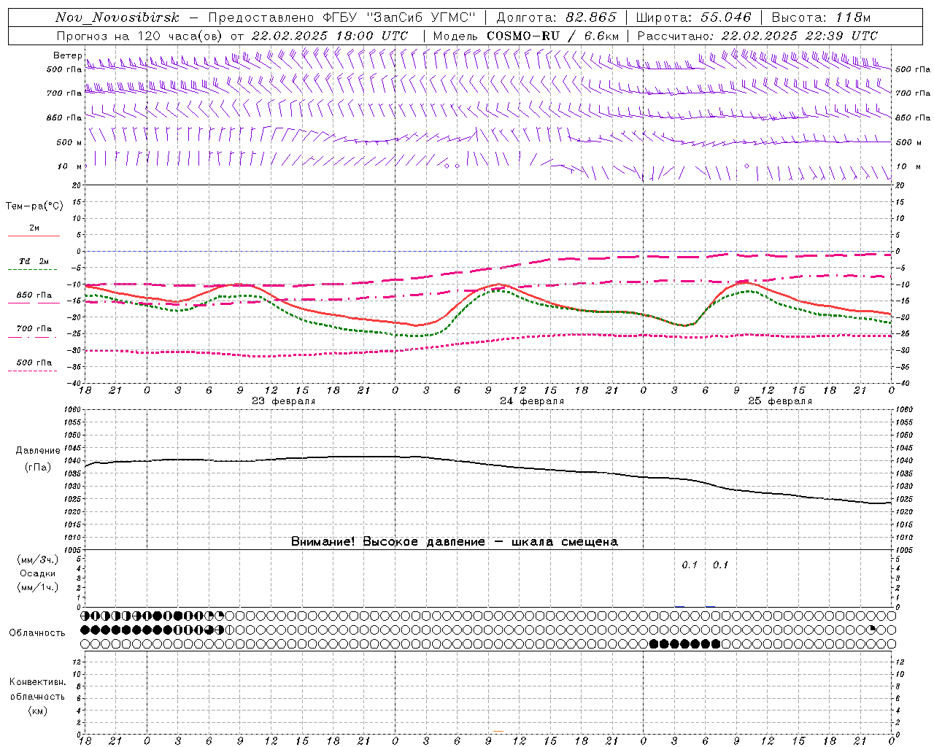Click the 'Тем-ра(°C)' temperature axis label
This screenshot has height=747, width=934.
[34, 206]
